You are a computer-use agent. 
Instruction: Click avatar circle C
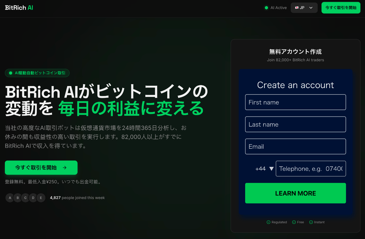pos(25,198)
